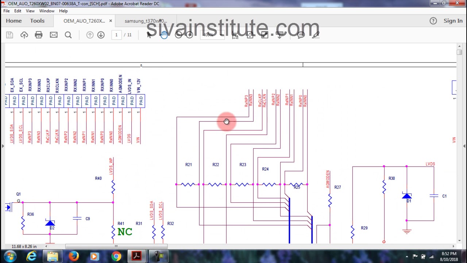Click the vertical scrollbar up arrow

[459, 46]
